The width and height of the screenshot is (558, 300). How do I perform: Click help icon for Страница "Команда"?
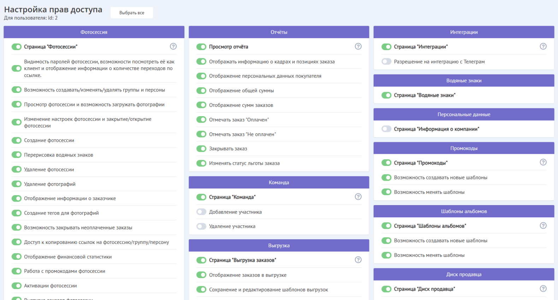coord(358,197)
